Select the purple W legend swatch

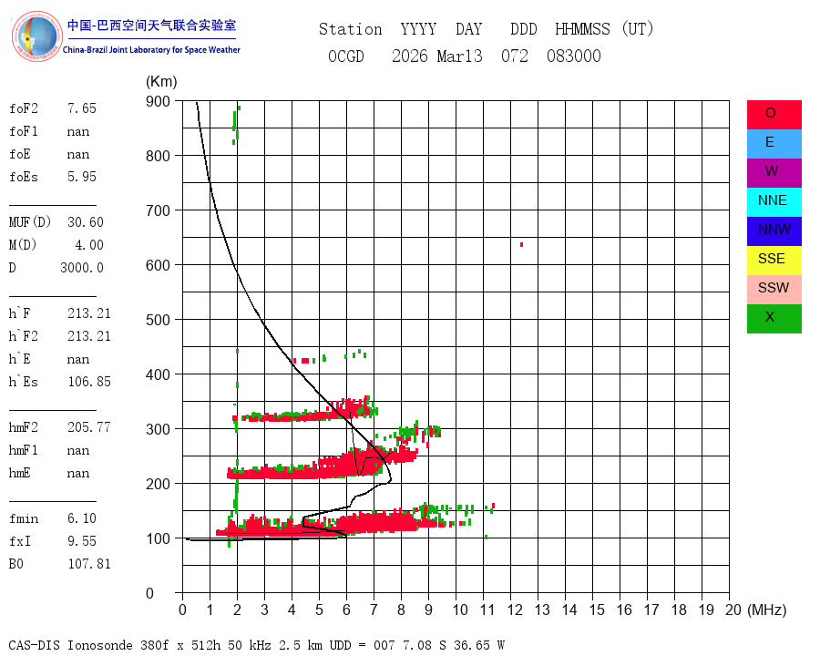pos(774,173)
